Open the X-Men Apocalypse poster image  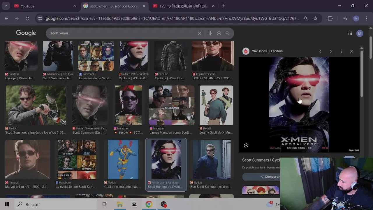[x=299, y=104]
